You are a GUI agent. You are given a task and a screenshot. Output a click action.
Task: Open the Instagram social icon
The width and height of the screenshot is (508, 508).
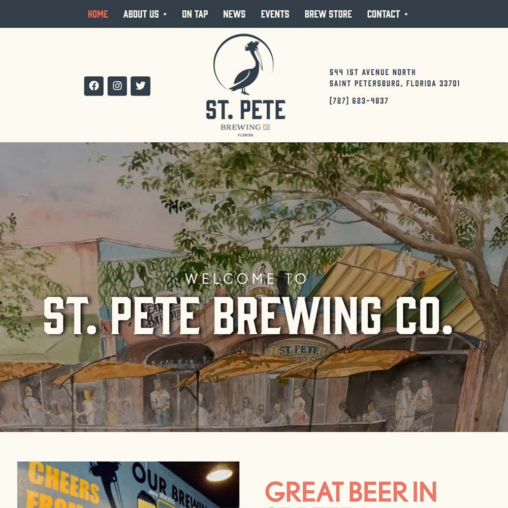click(117, 86)
